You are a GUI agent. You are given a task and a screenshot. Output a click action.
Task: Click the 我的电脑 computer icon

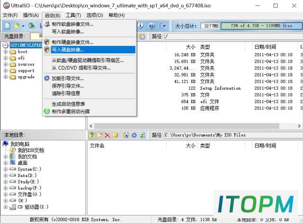point(5,144)
